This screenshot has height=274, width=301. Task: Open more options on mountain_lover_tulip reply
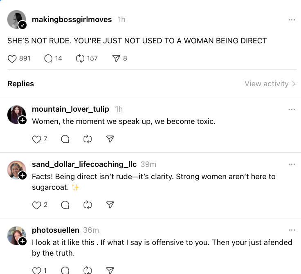click(292, 109)
